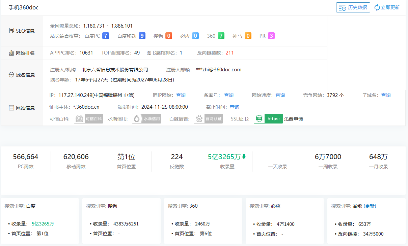
Task: Click the 历史数据 history data button
Action: tap(353, 7)
